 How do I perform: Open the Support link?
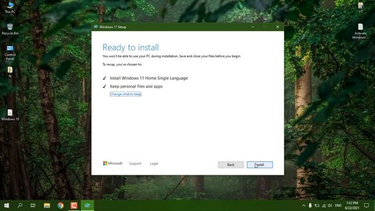click(135, 164)
